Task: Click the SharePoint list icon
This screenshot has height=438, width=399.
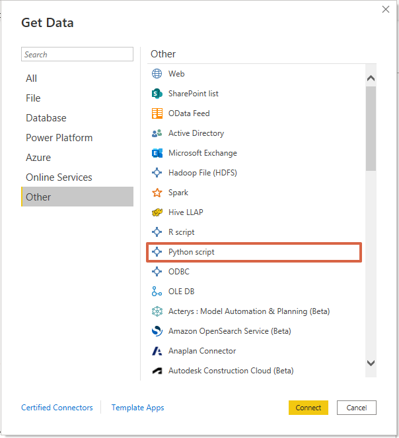Action: 157,94
